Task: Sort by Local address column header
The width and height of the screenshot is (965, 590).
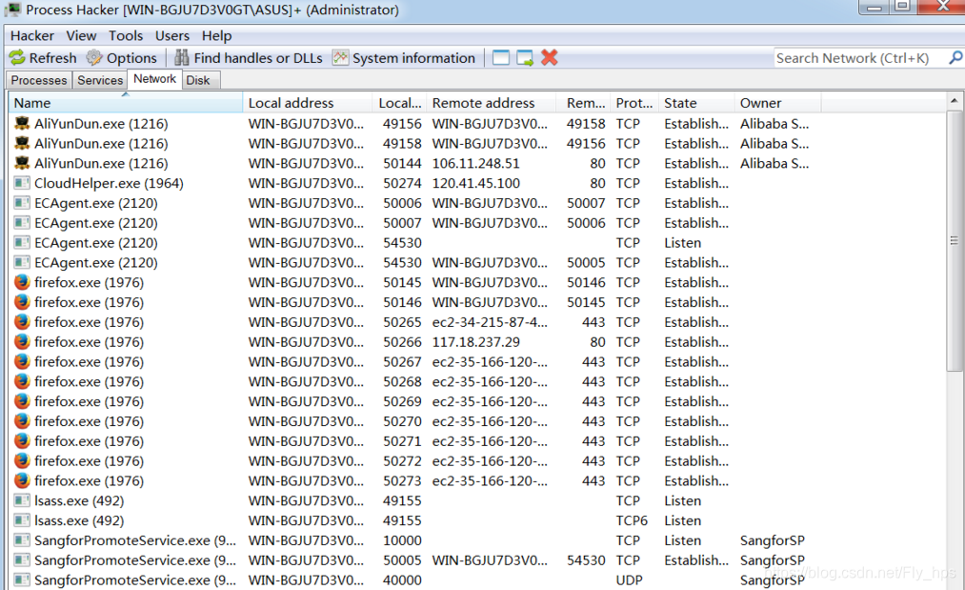Action: [308, 103]
